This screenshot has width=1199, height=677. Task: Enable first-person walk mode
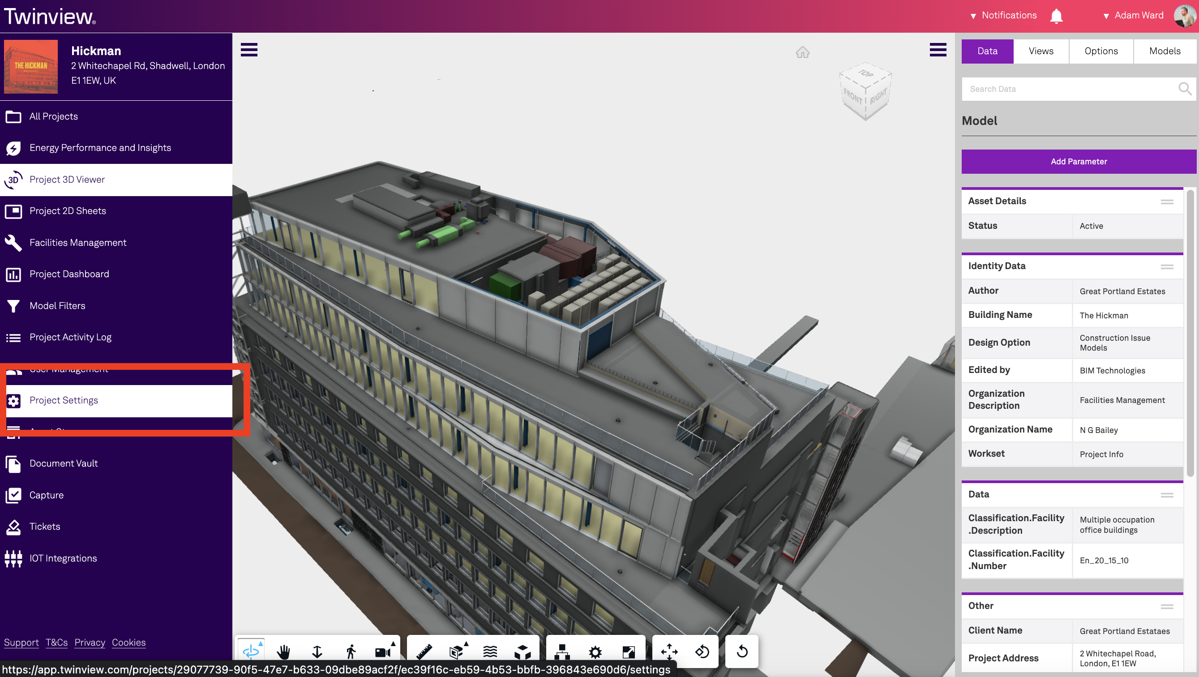(351, 651)
